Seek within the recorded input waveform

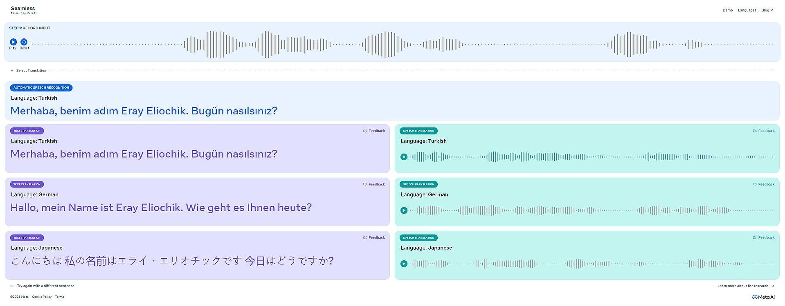point(402,45)
